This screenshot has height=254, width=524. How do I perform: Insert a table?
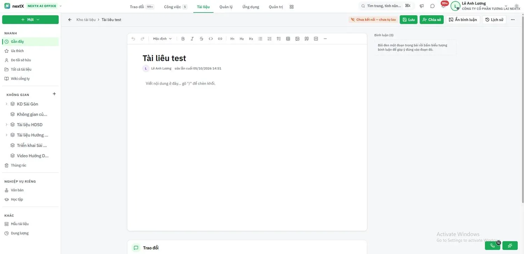point(288,39)
